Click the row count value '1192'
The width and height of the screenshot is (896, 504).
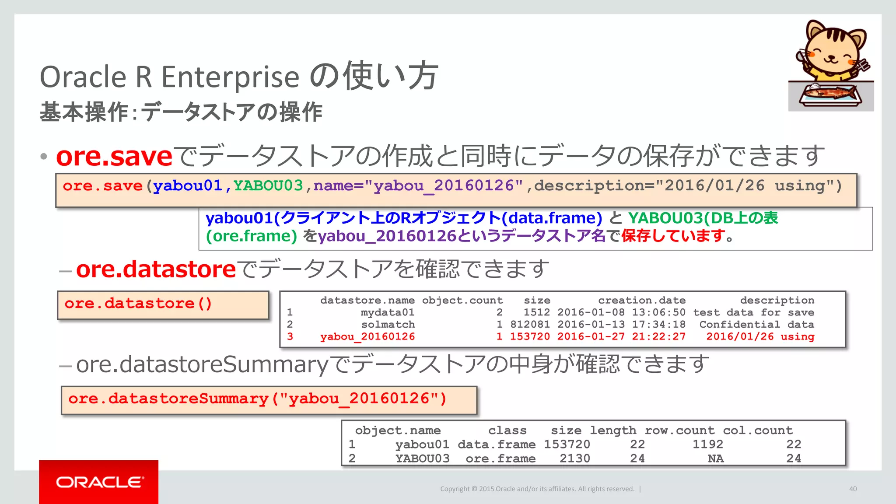pyautogui.click(x=707, y=444)
